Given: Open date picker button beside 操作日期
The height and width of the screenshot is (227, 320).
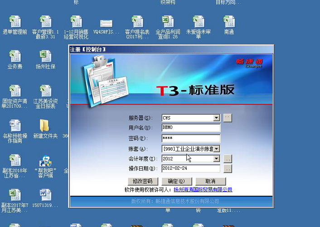Looking at the screenshot, I should coord(228,169).
